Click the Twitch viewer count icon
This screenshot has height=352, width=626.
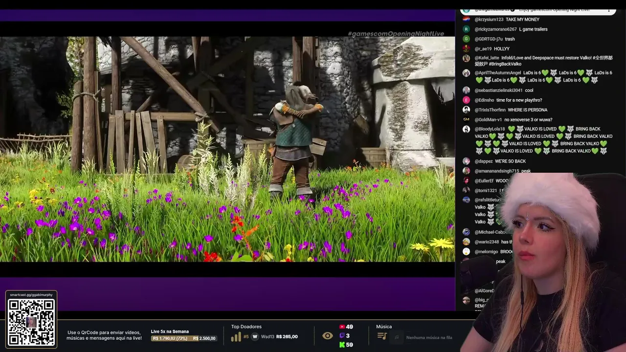pos(342,336)
